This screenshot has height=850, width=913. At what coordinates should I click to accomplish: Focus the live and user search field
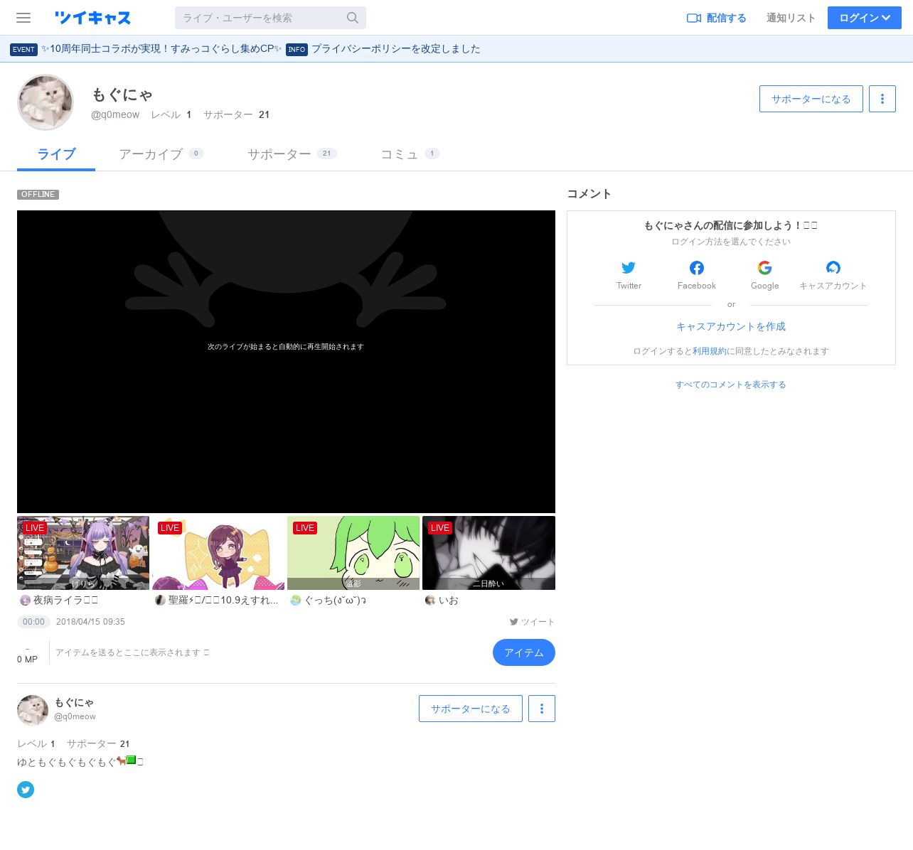tap(270, 18)
